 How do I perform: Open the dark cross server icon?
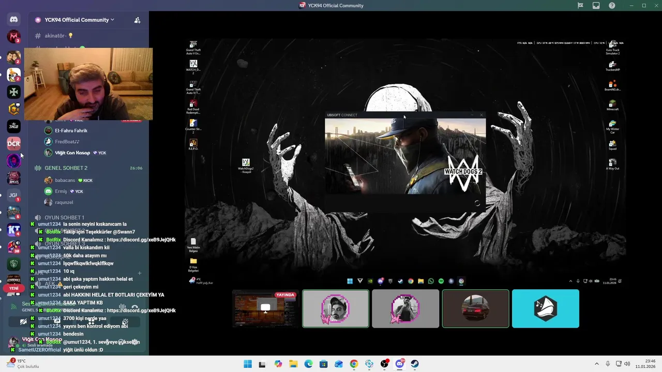(13, 91)
